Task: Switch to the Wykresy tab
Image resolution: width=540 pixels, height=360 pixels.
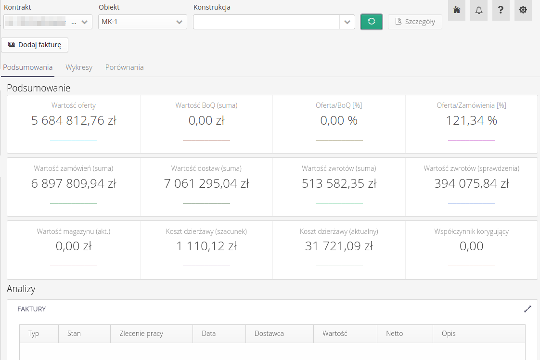Action: (79, 67)
